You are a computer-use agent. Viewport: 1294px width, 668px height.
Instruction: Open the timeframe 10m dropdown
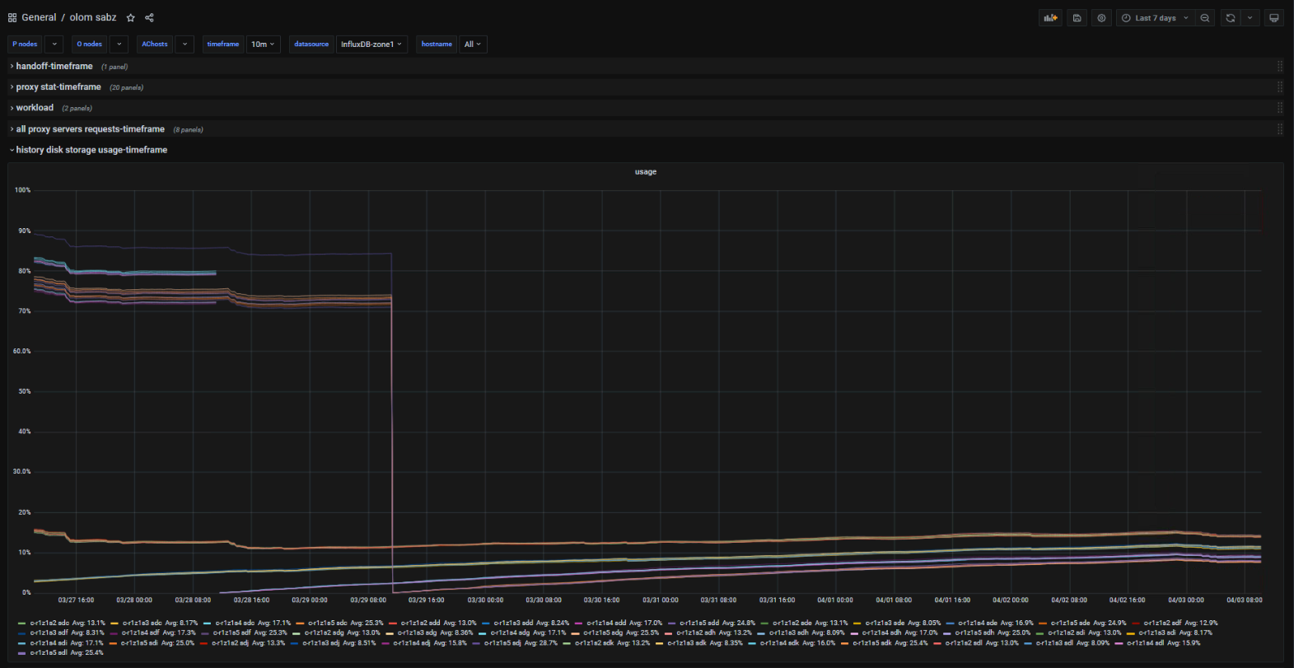tap(264, 44)
